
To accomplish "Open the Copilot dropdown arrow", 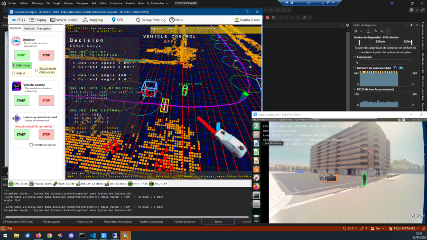I will coord(417,10).
